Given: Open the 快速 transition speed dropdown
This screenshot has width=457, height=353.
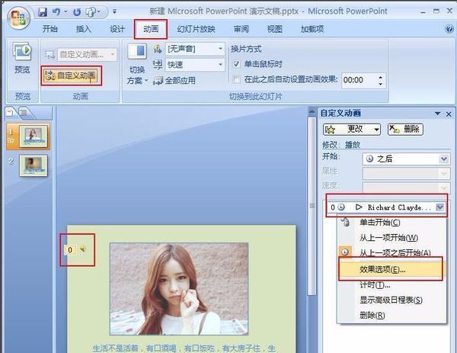Looking at the screenshot, I should coord(195,65).
